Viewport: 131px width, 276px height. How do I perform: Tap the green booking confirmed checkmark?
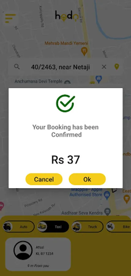click(65, 103)
